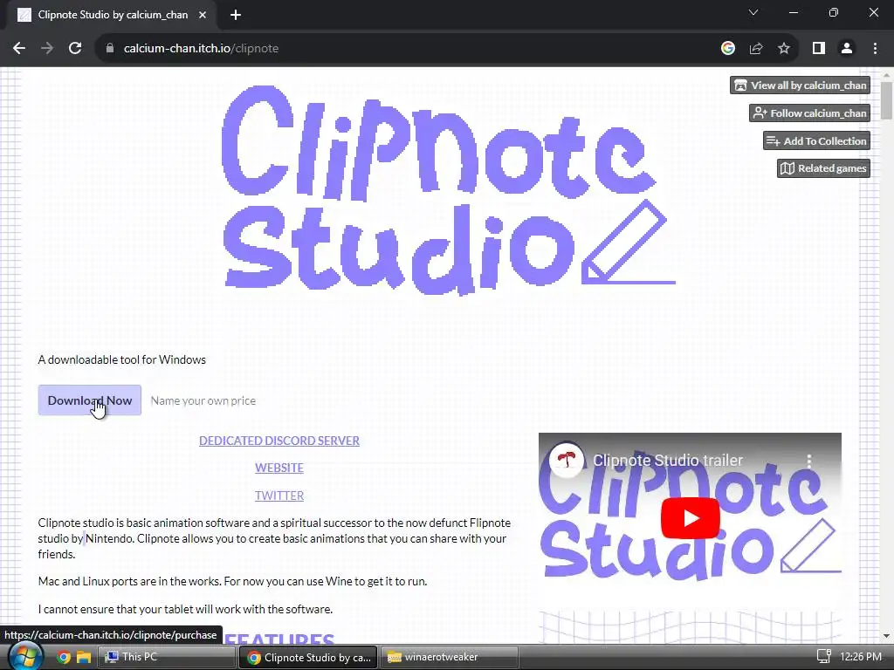Image resolution: width=894 pixels, height=670 pixels.
Task: Open the Chrome three-dot menu
Action: [x=875, y=49]
